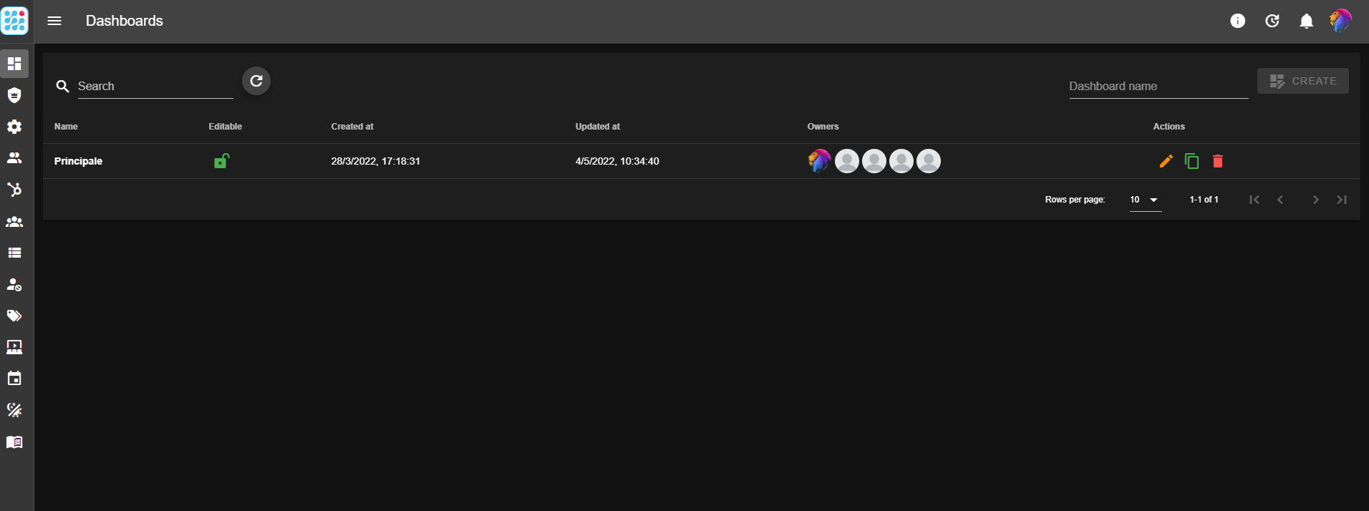Click the refresh button next to Search
The height and width of the screenshot is (511, 1369).
point(256,81)
